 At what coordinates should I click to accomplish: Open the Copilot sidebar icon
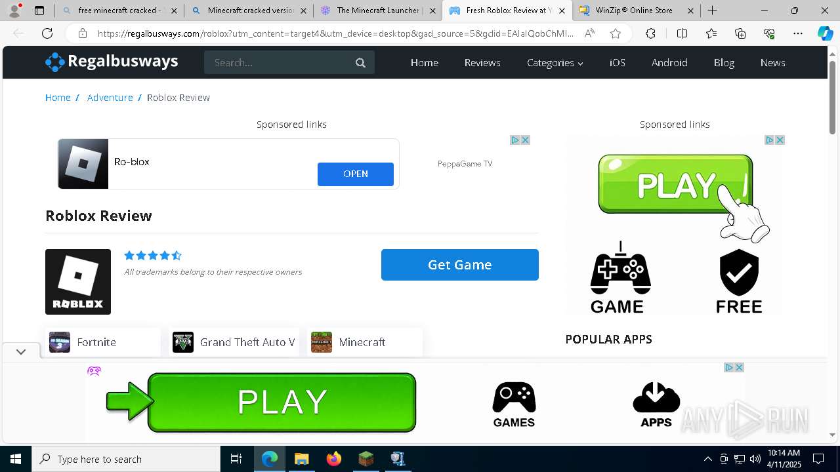tap(825, 33)
